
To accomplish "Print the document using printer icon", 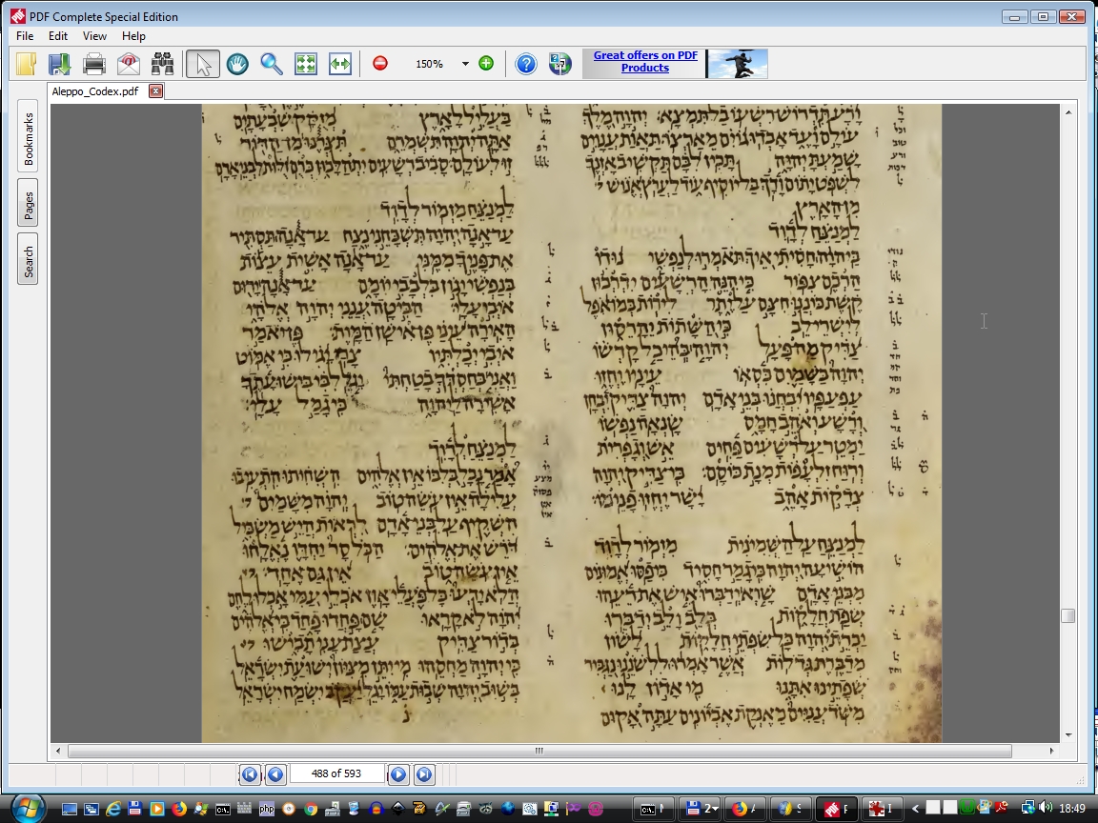I will pyautogui.click(x=94, y=64).
